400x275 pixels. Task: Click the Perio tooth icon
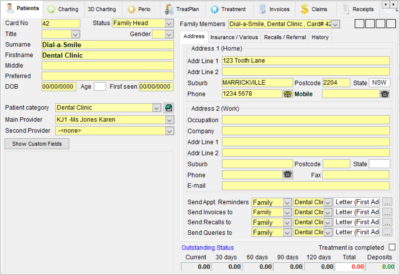tap(131, 9)
